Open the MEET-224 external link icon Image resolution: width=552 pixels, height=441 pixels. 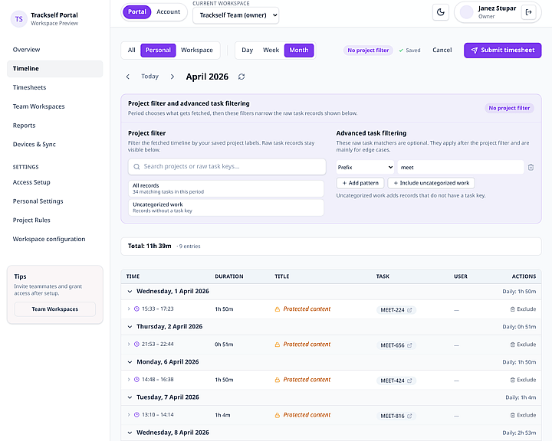pos(409,310)
